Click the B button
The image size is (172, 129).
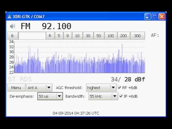point(13,36)
